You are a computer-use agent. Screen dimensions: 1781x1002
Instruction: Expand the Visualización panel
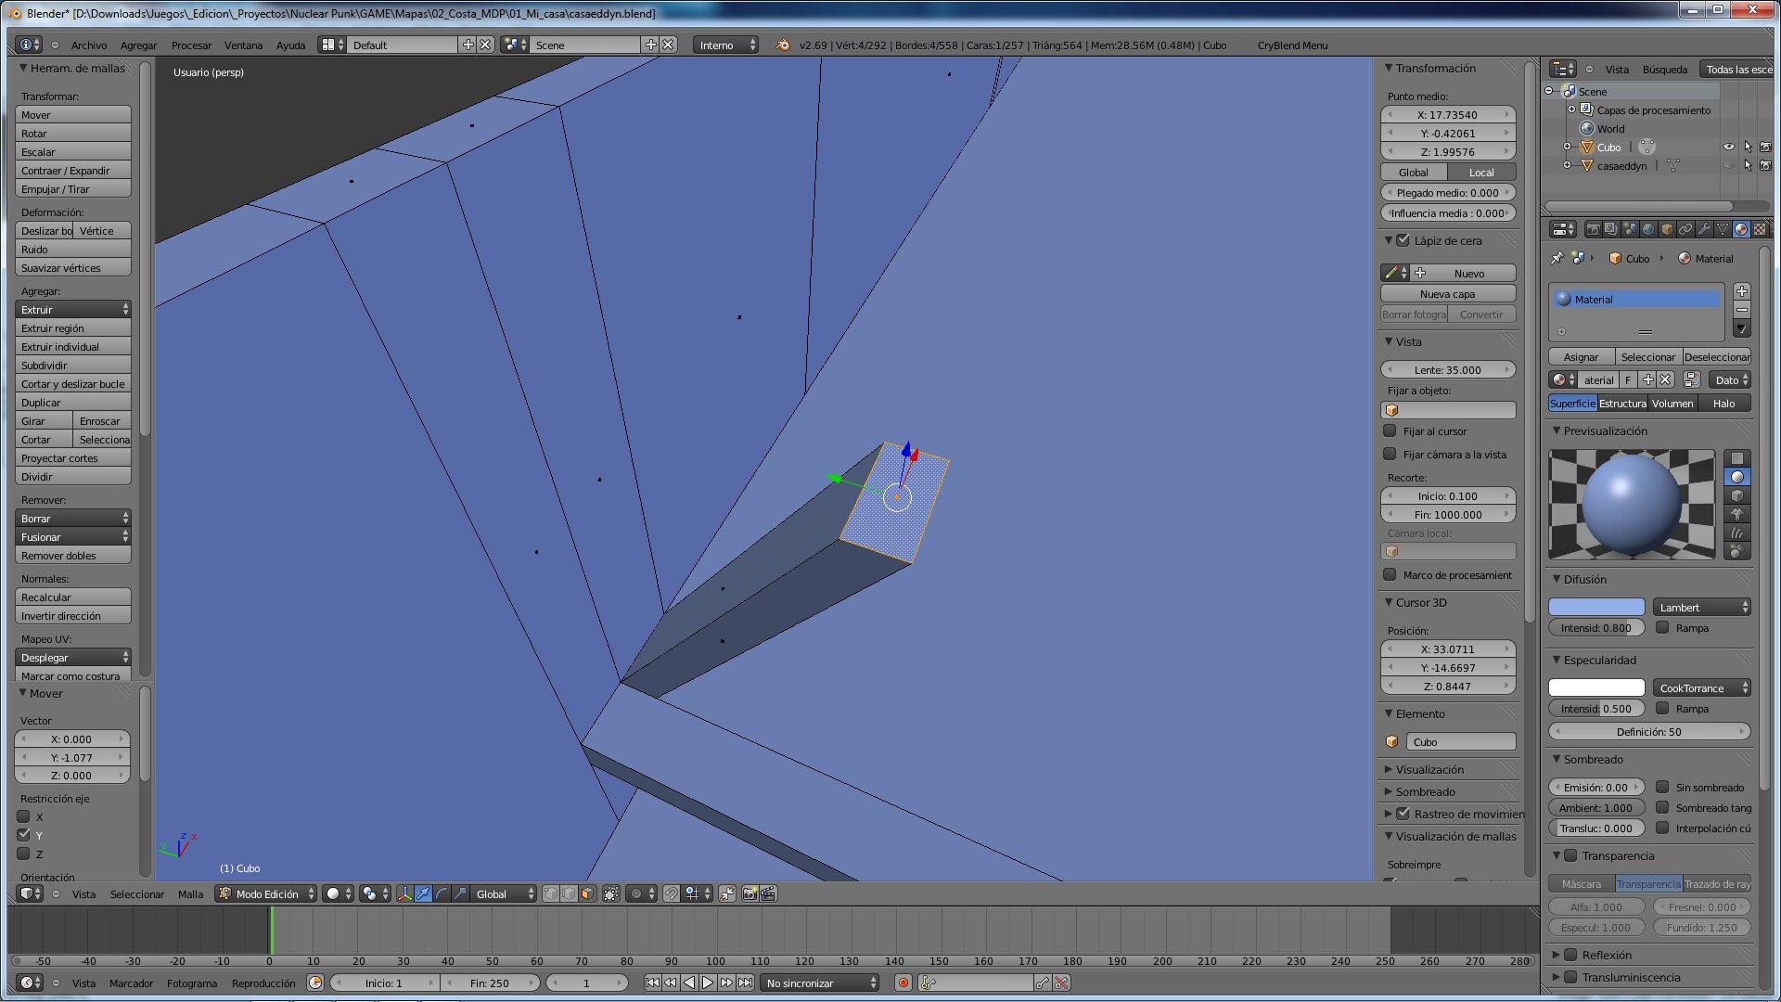(x=1429, y=769)
